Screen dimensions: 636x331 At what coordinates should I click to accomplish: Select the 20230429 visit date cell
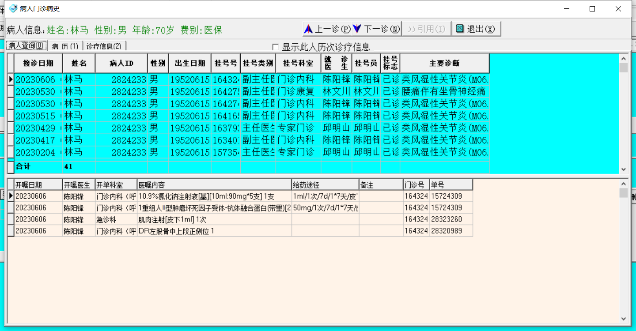tap(38, 128)
